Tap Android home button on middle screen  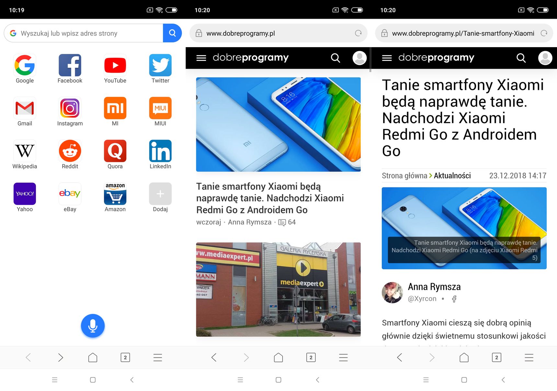click(x=278, y=380)
